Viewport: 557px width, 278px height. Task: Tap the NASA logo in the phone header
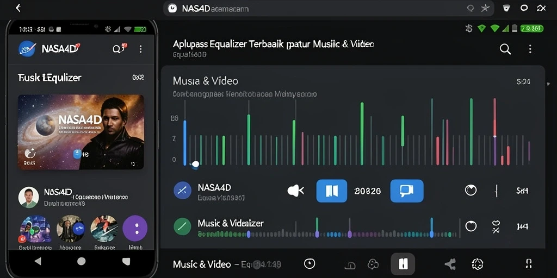point(27,49)
